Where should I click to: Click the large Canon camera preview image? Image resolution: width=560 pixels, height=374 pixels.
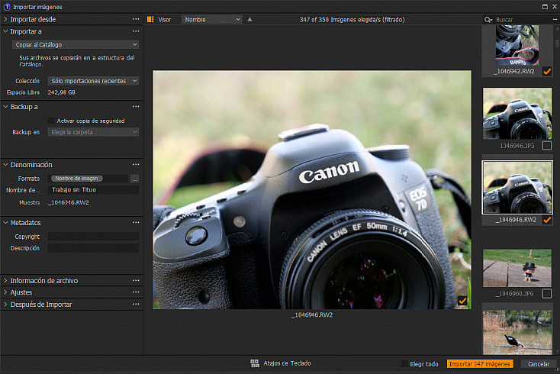[312, 190]
